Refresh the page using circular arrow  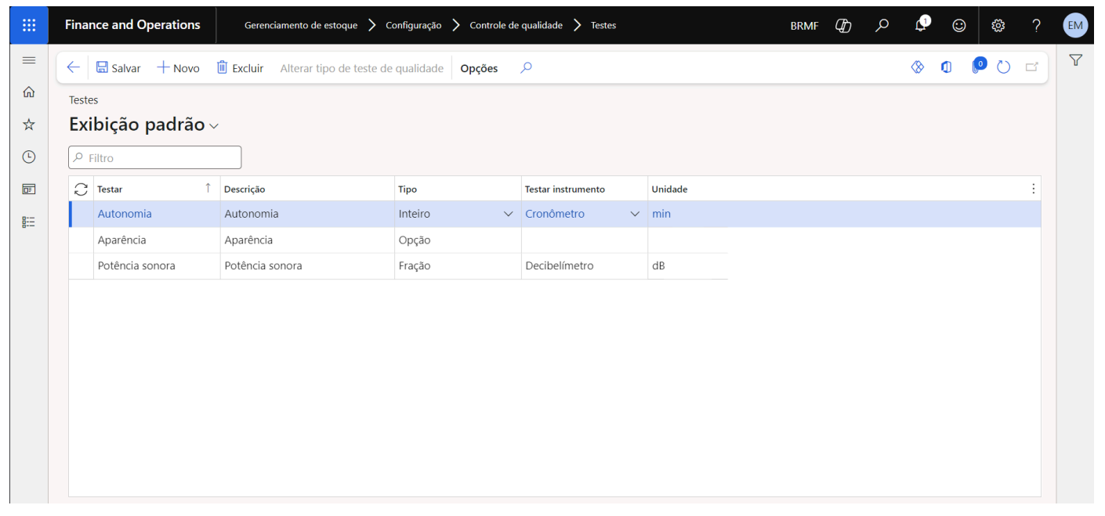click(1003, 67)
